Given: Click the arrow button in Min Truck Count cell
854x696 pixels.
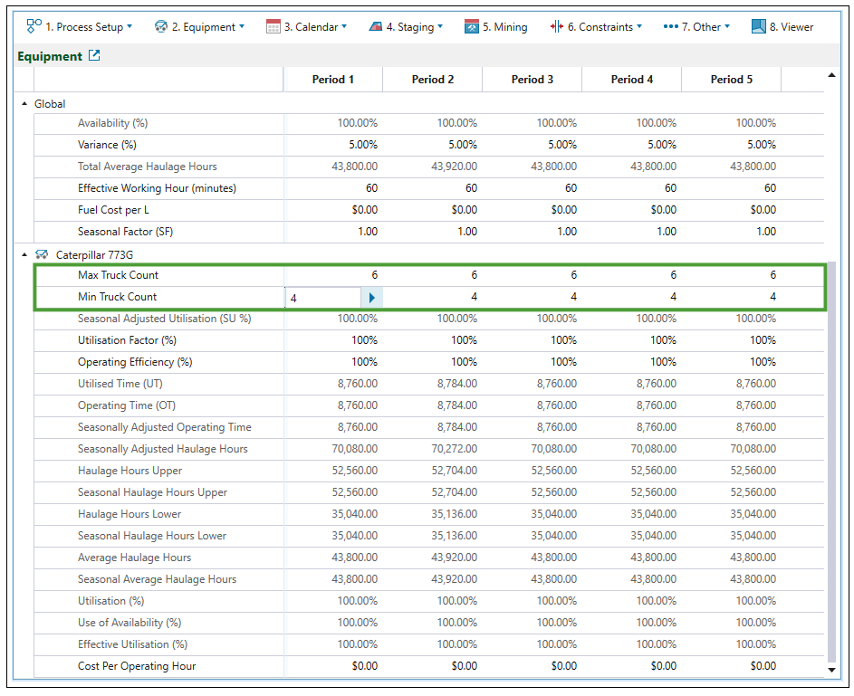Looking at the screenshot, I should coord(371,297).
